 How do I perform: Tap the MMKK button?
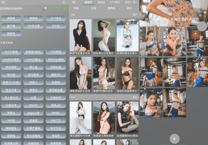click(56, 113)
